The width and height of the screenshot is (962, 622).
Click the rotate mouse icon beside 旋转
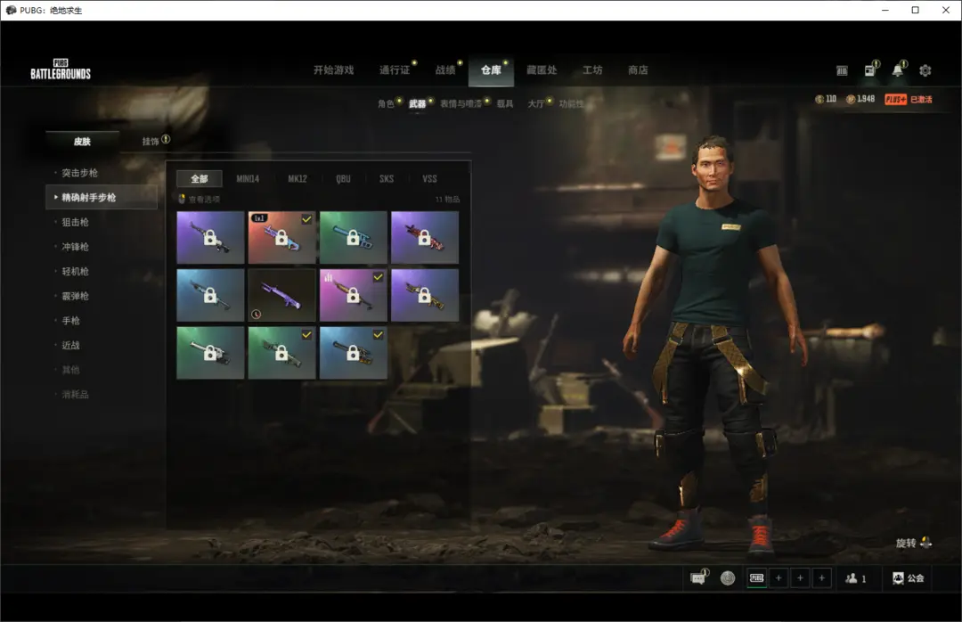coord(925,542)
